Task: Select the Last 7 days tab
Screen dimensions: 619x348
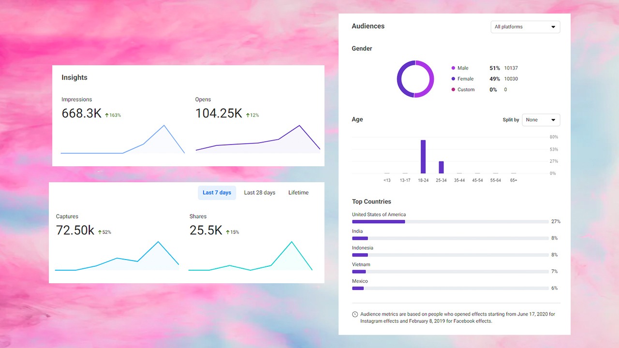Action: tap(217, 192)
